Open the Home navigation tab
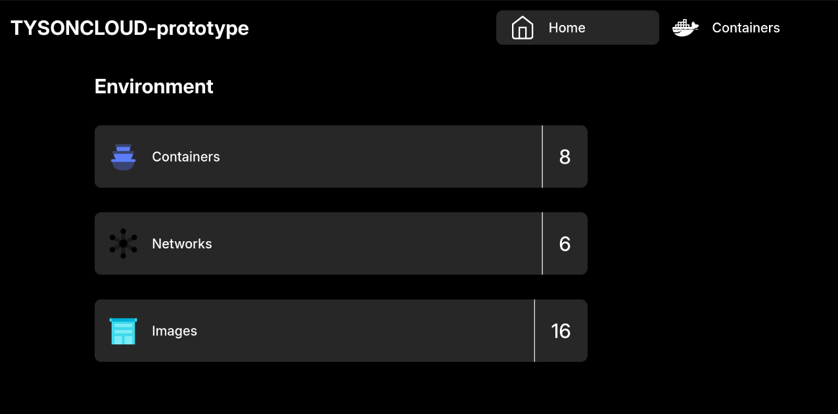The height and width of the screenshot is (414, 838). pyautogui.click(x=578, y=28)
